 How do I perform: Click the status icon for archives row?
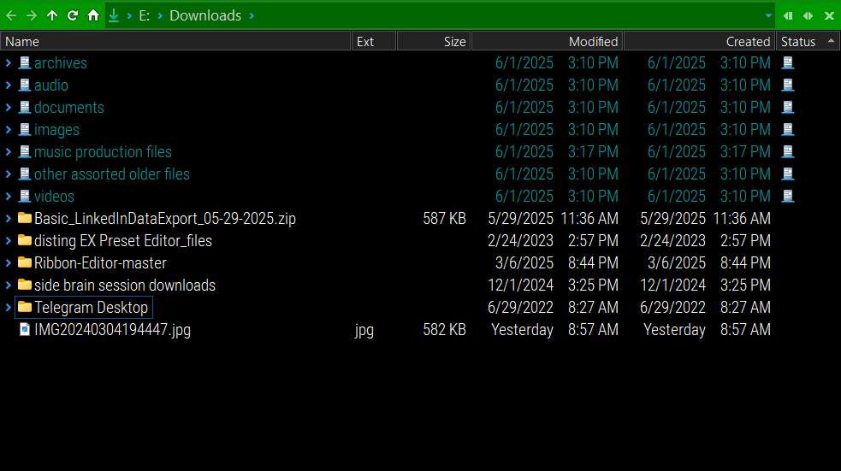[x=788, y=63]
